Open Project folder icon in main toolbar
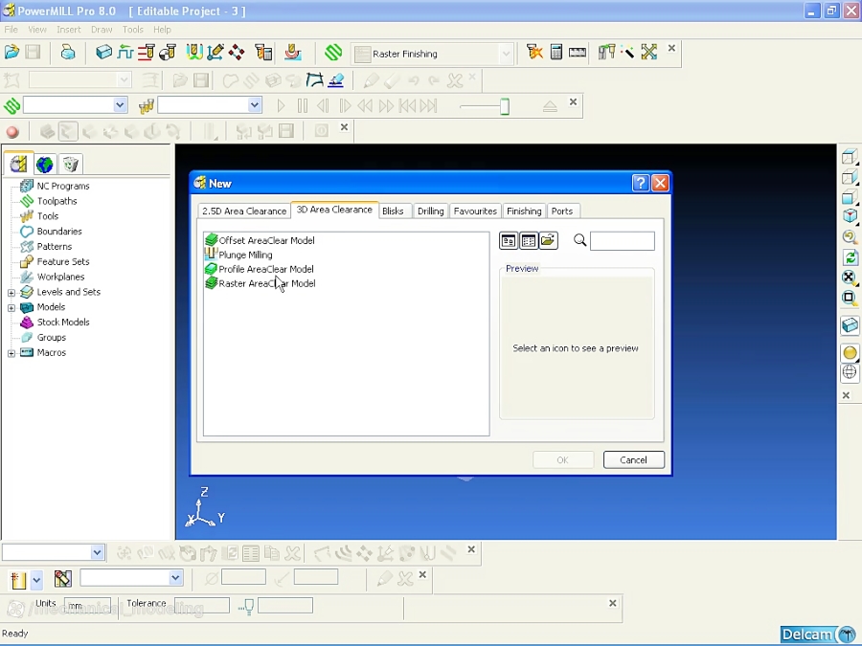This screenshot has width=862, height=646. click(12, 53)
